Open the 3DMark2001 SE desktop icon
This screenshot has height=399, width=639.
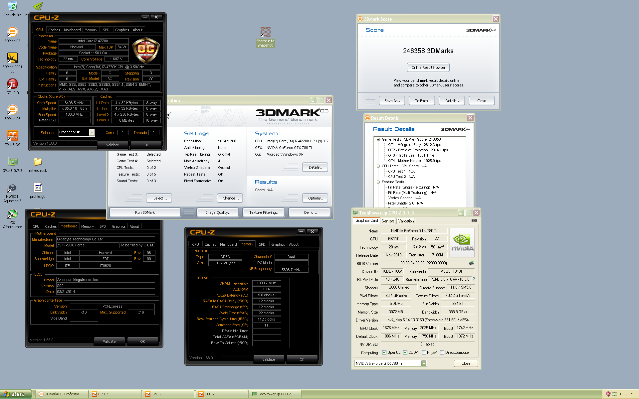point(12,63)
